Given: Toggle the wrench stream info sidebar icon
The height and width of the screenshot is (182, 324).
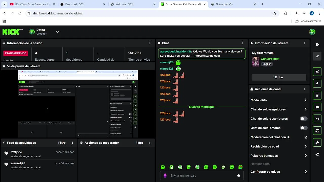Looking at the screenshot, I should [x=317, y=143].
